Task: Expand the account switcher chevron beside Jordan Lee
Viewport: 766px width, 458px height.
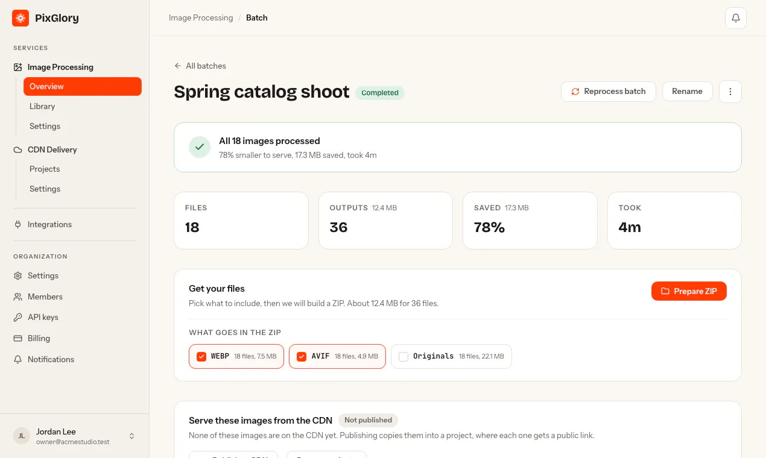Action: 132,436
